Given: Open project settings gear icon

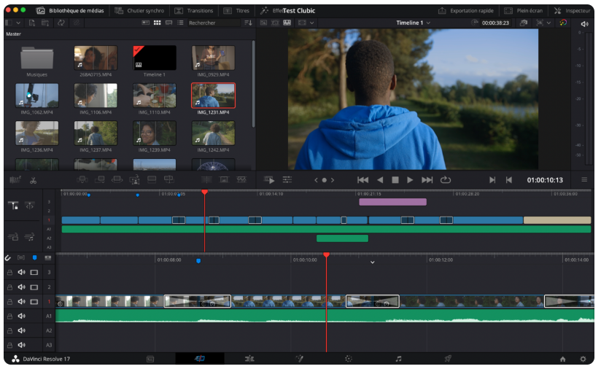Looking at the screenshot, I should pyautogui.click(x=583, y=359).
